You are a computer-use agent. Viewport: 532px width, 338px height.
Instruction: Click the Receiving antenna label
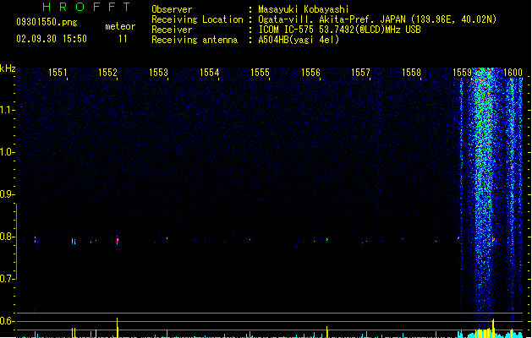(x=195, y=40)
